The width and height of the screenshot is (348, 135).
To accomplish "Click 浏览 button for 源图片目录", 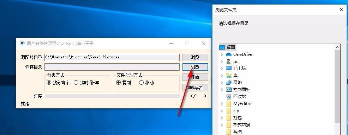I will click(195, 57).
